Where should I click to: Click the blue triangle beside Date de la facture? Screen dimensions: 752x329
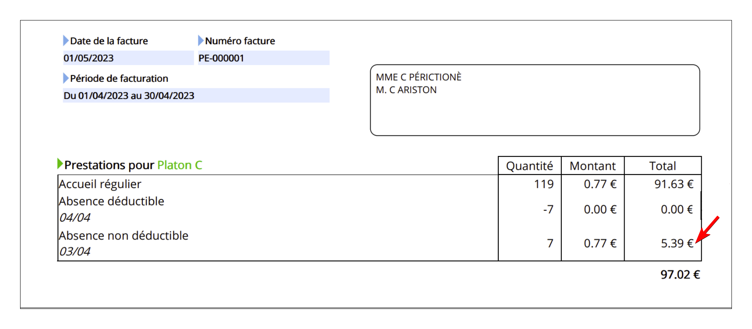pos(66,41)
